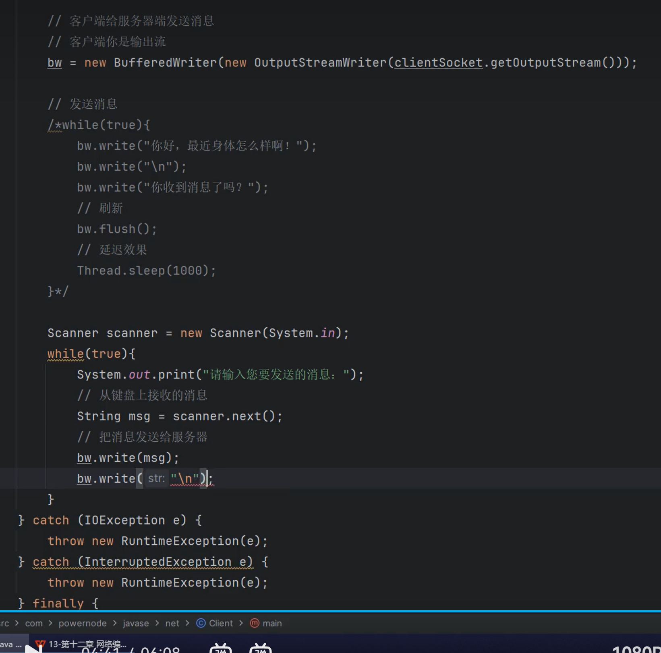661x653 pixels.
Task: Open the 'powernode' breadcrumb
Action: [83, 623]
